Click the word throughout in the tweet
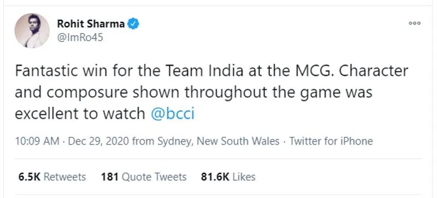The image size is (437, 198). 226,92
